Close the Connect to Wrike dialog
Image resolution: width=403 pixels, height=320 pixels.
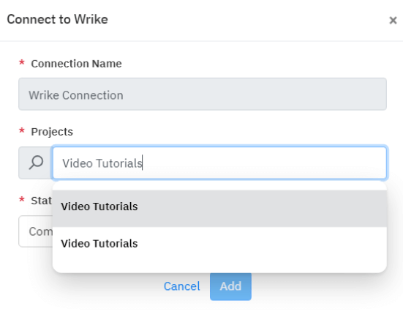pos(393,20)
